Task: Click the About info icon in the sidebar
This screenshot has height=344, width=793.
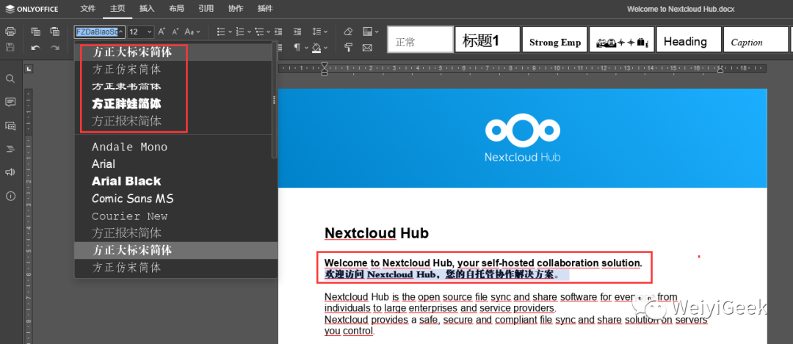Action: [x=10, y=196]
